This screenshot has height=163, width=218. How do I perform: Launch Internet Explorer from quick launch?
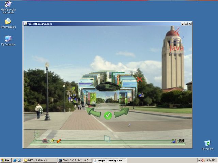click(x=15, y=160)
